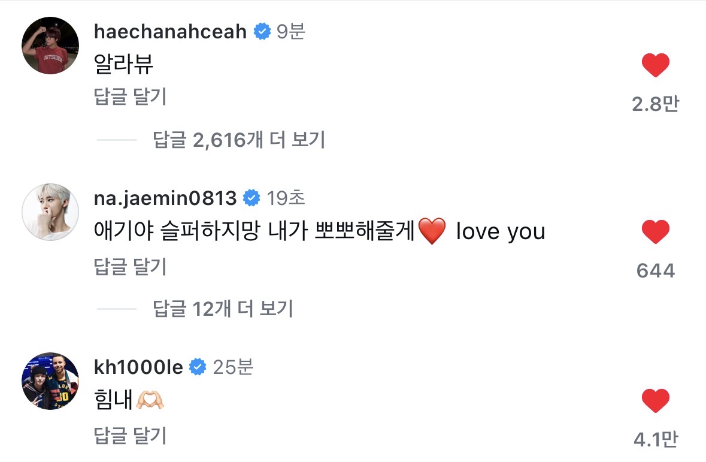Expand the 12 more replies thread
706x462 pixels.
223,309
